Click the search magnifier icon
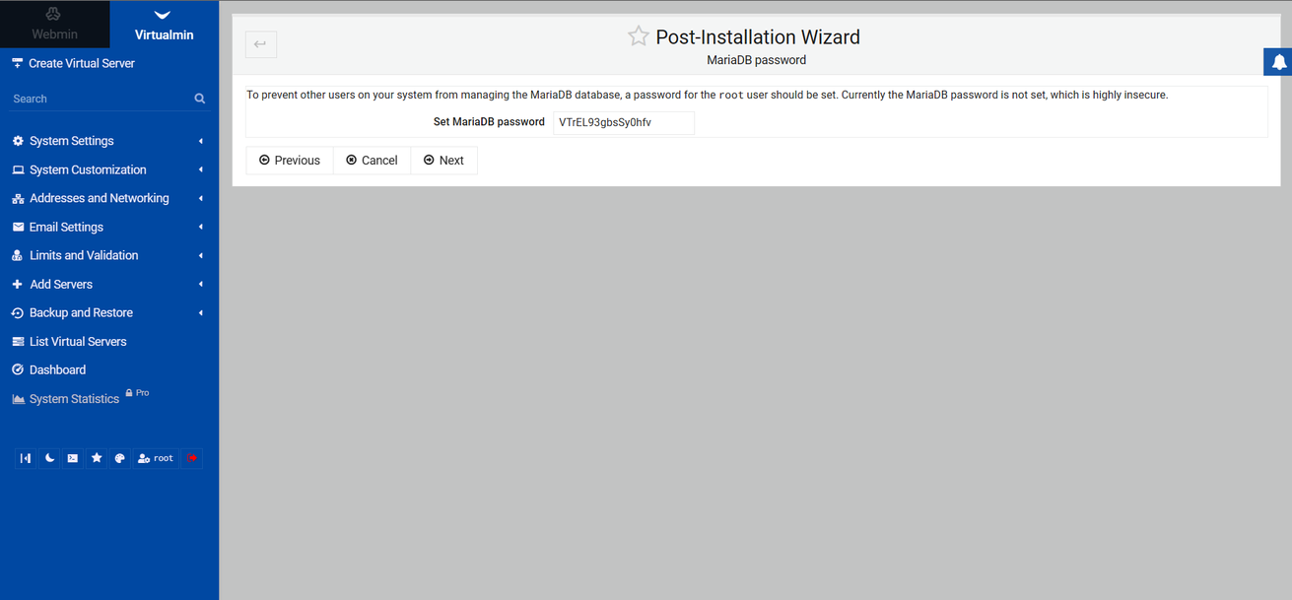This screenshot has height=600, width=1292. (x=200, y=99)
